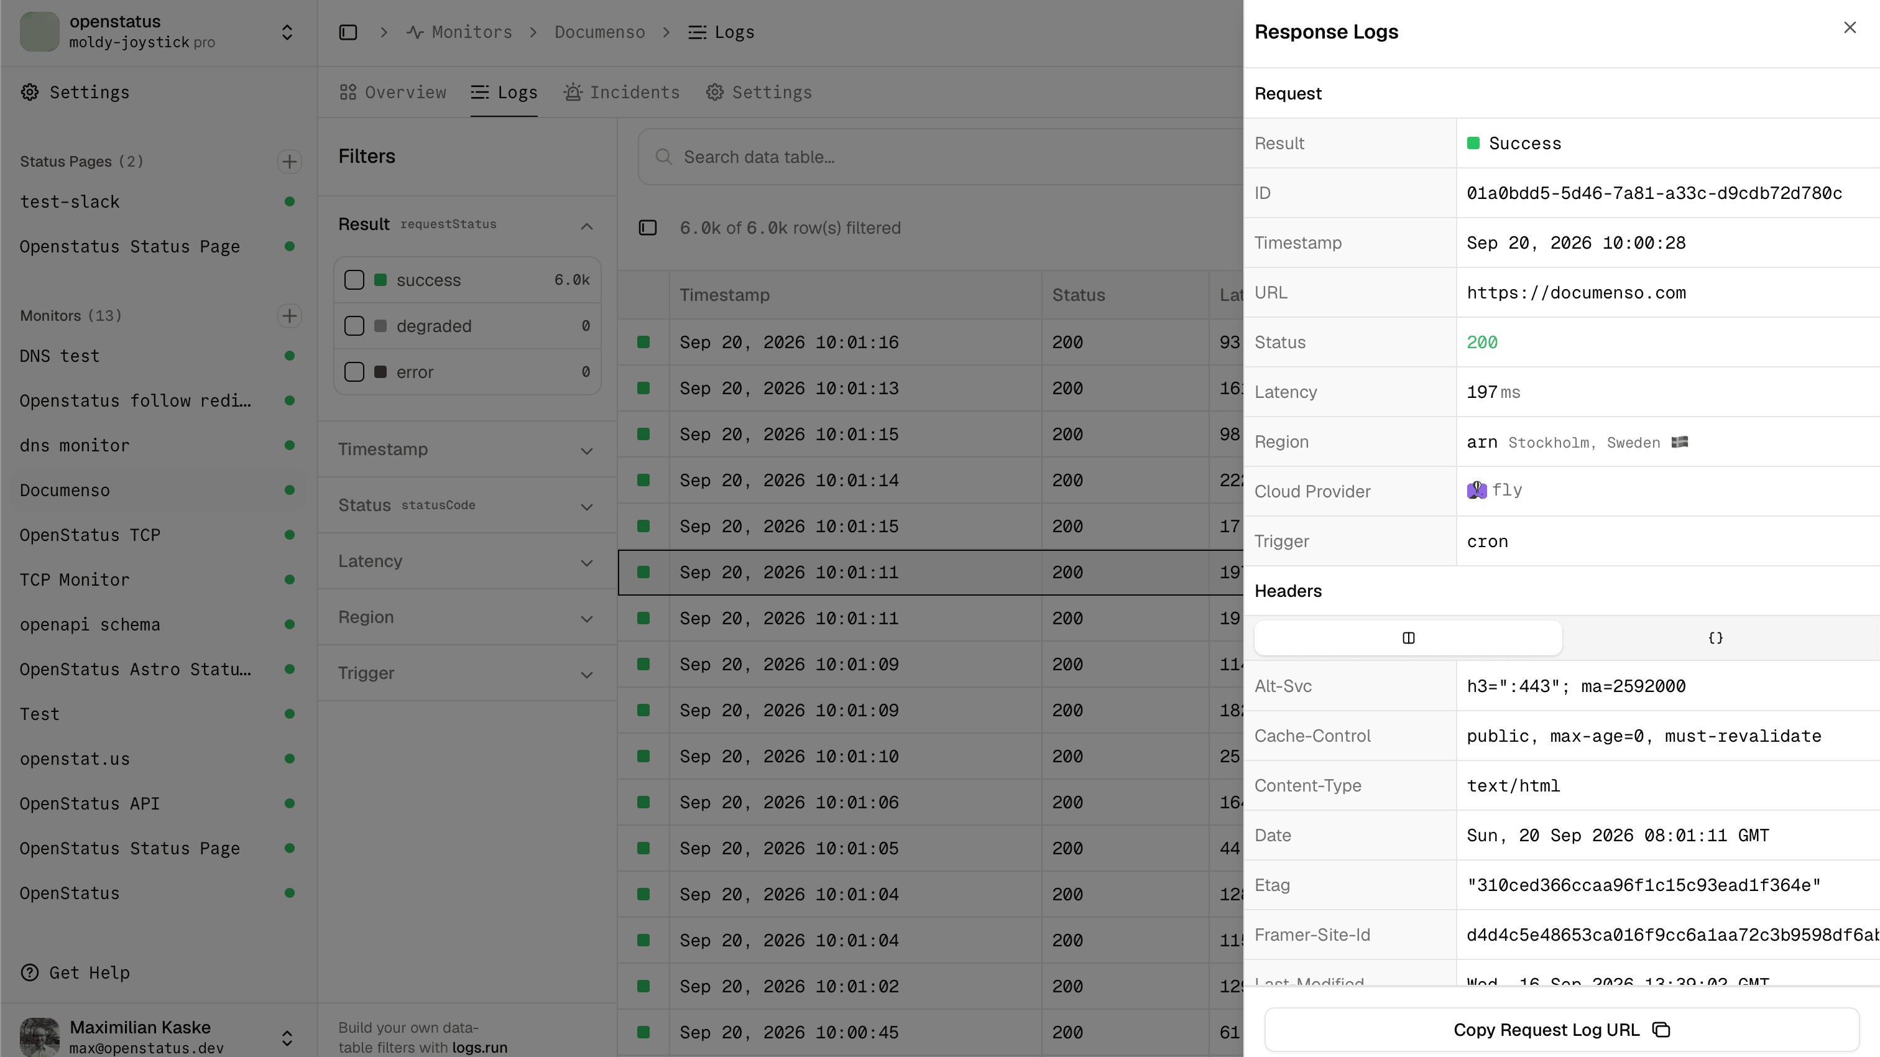Click Copy Request Log URL button

pyautogui.click(x=1562, y=1029)
